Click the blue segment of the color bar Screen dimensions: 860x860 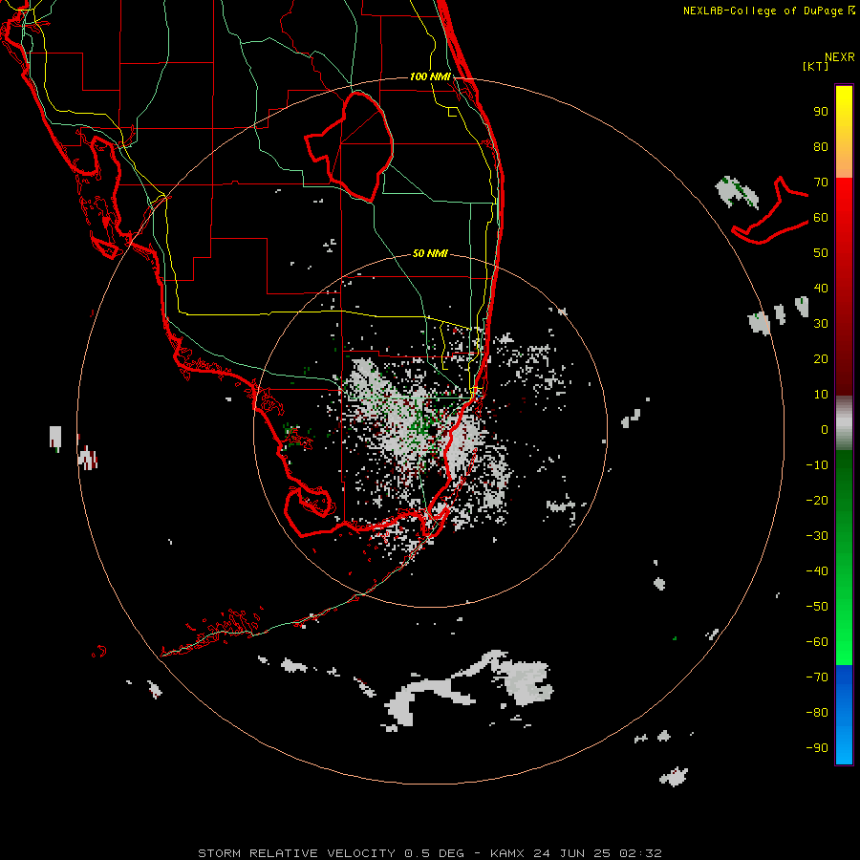coord(844,715)
